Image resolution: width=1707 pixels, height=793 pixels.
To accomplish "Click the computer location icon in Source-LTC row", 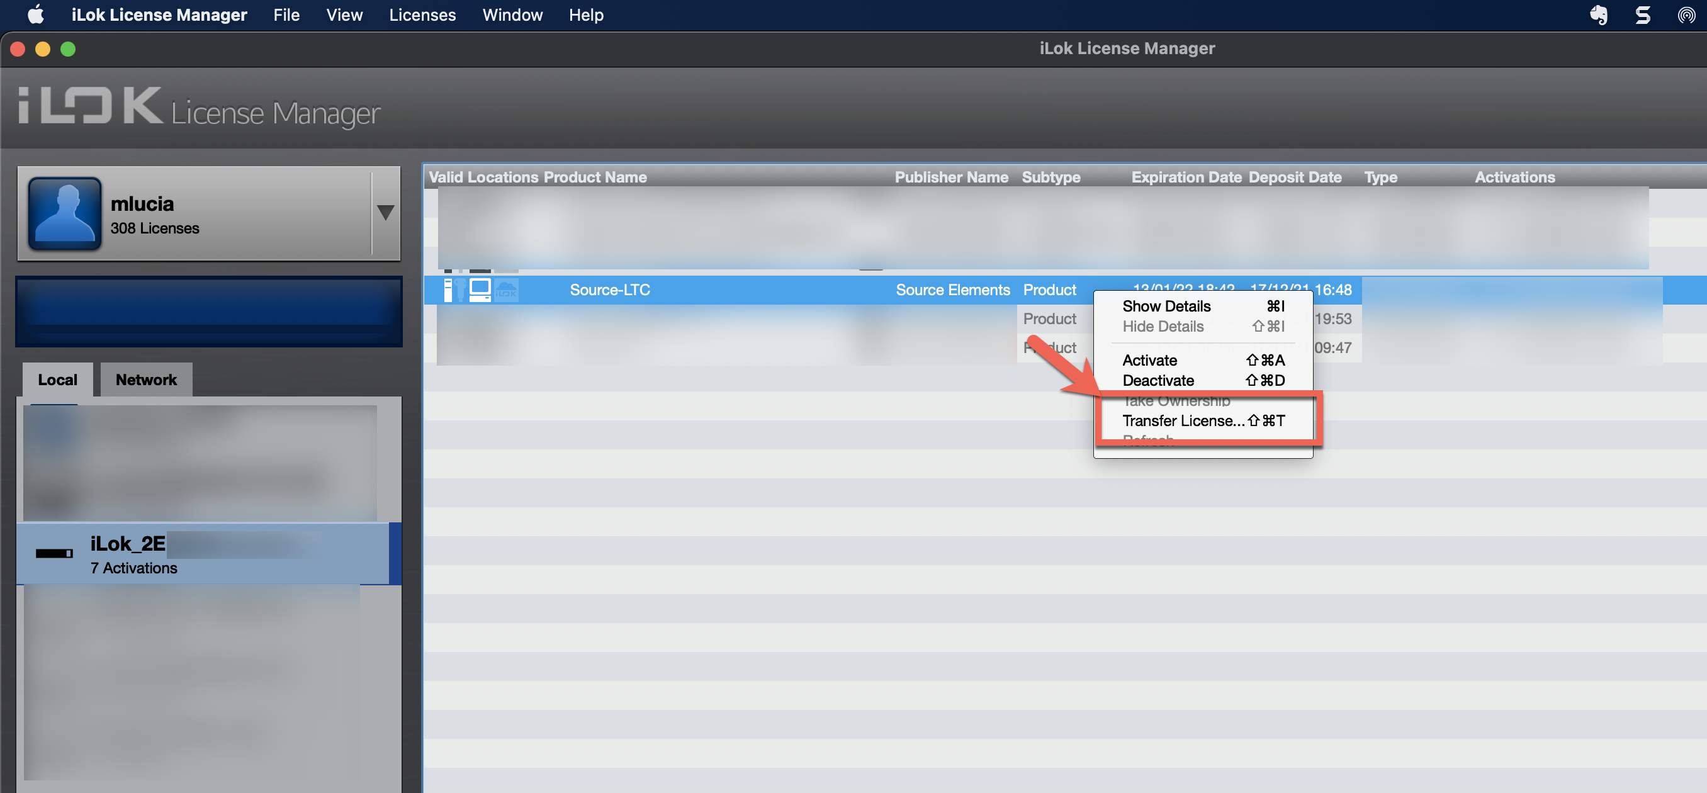I will 480,290.
